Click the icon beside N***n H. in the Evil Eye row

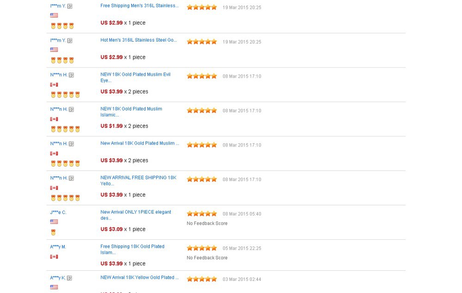71,75
